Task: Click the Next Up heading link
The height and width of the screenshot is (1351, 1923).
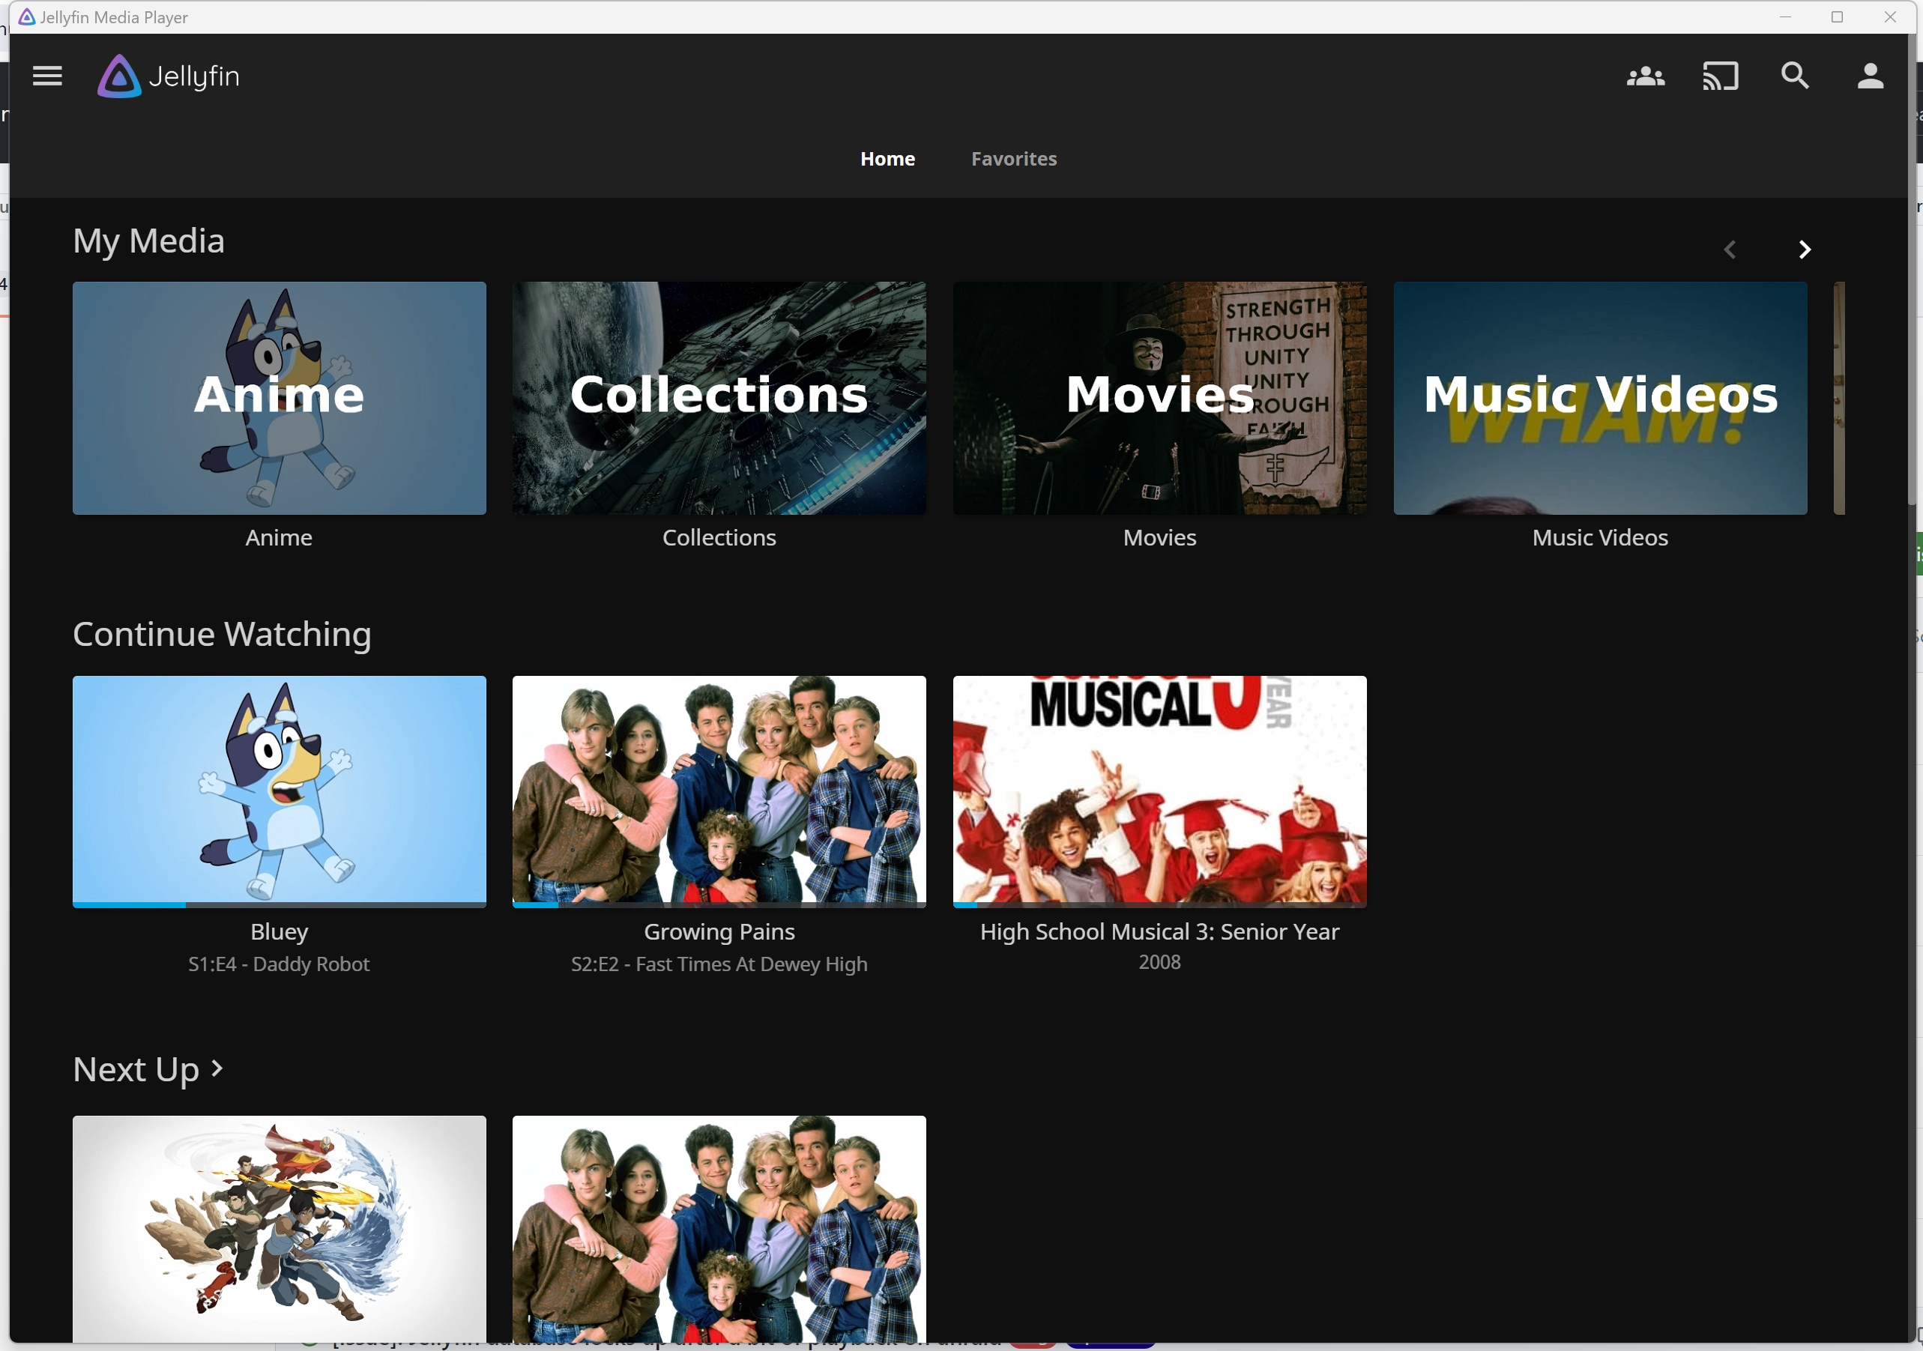Action: pyautogui.click(x=136, y=1069)
